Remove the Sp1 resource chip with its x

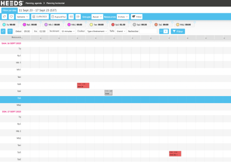pyautogui.click(x=129, y=22)
